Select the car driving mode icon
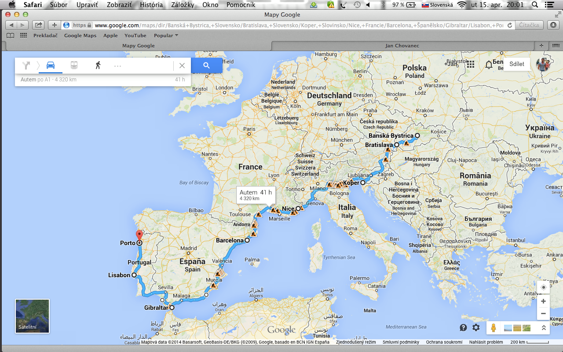The image size is (563, 352). coord(51,66)
